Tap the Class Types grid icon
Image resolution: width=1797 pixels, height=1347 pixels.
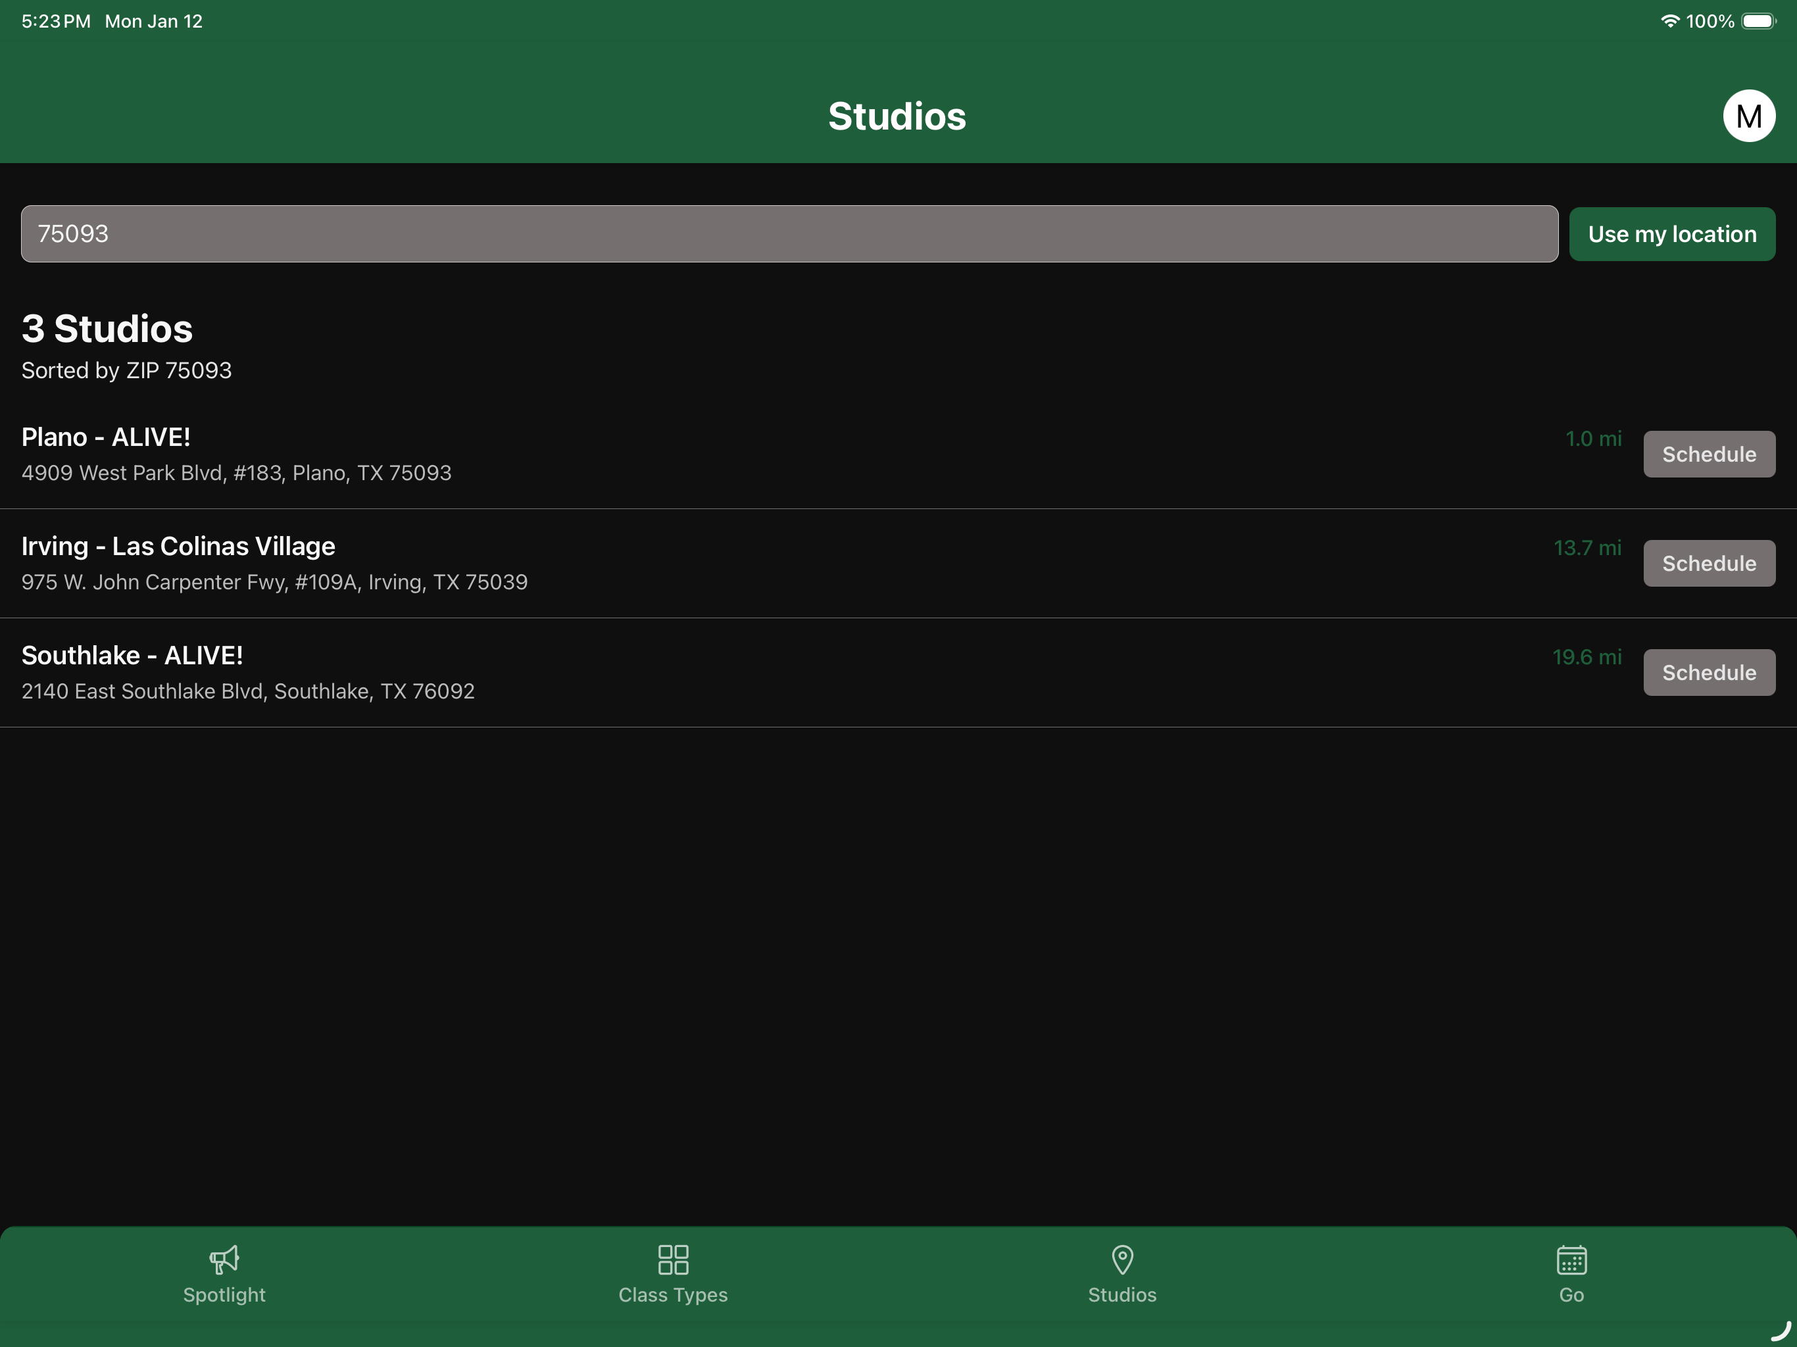(x=673, y=1260)
